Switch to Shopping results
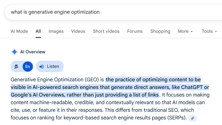The height and width of the screenshot is (125, 222). (x=160, y=31)
